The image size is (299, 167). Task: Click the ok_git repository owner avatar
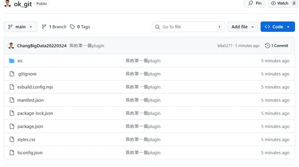pyautogui.click(x=8, y=4)
